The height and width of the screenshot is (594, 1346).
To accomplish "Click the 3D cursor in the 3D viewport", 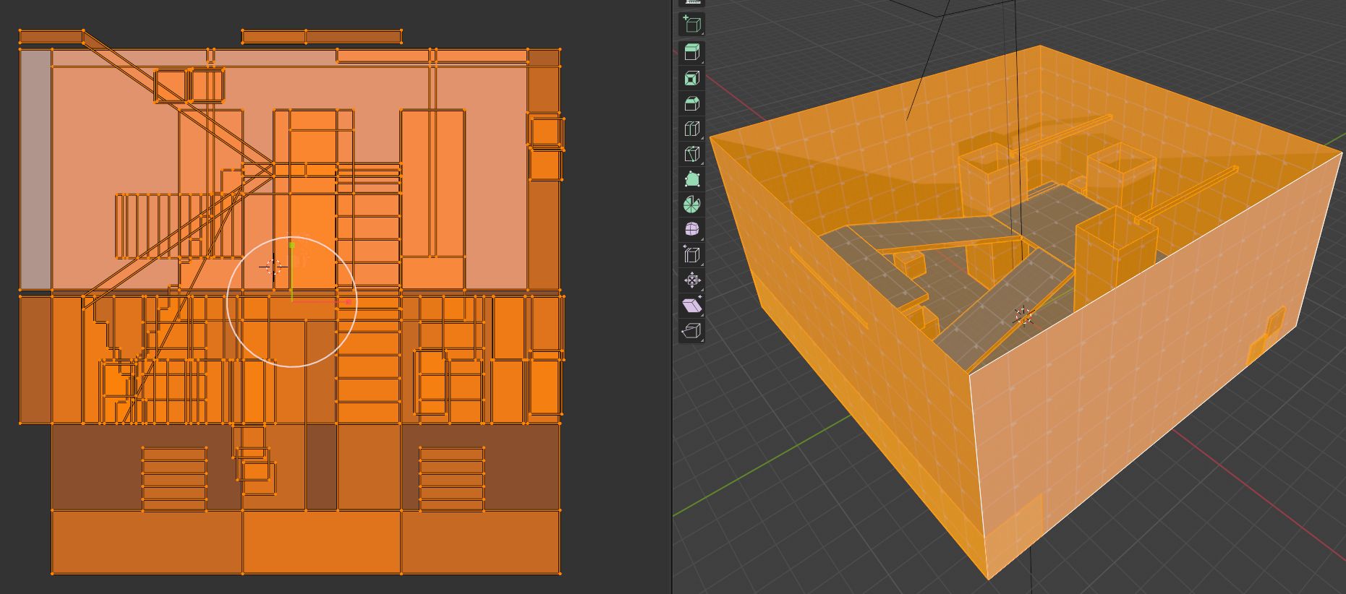I will coord(1023,316).
